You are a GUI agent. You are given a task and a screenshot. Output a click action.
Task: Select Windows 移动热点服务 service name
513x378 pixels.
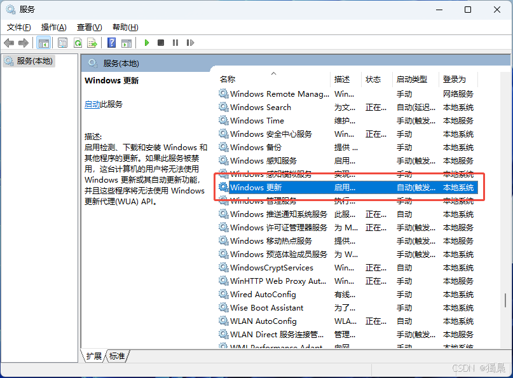[x=271, y=241]
